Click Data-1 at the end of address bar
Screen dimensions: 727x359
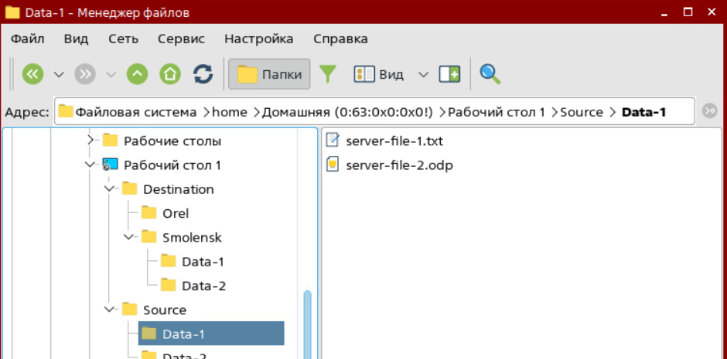[643, 112]
